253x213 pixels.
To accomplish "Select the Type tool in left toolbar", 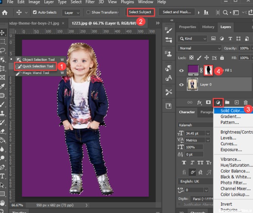I will (3, 176).
